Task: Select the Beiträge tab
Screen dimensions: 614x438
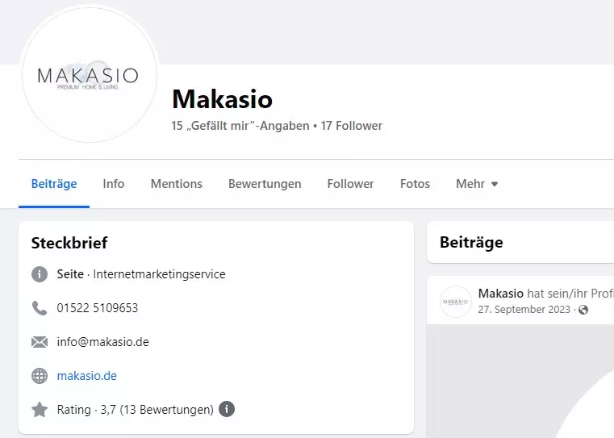Action: [54, 184]
